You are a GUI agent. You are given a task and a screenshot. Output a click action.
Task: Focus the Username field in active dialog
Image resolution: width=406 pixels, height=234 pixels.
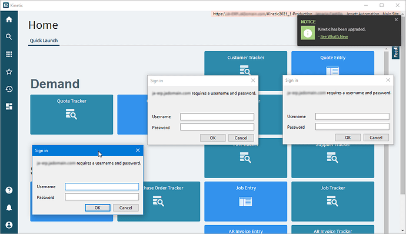click(x=102, y=186)
